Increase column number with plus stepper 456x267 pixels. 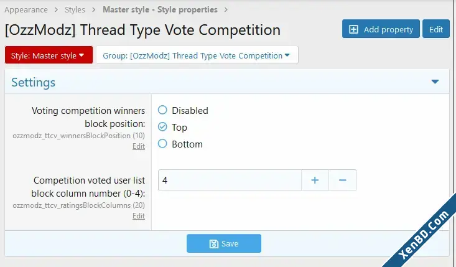pos(315,180)
